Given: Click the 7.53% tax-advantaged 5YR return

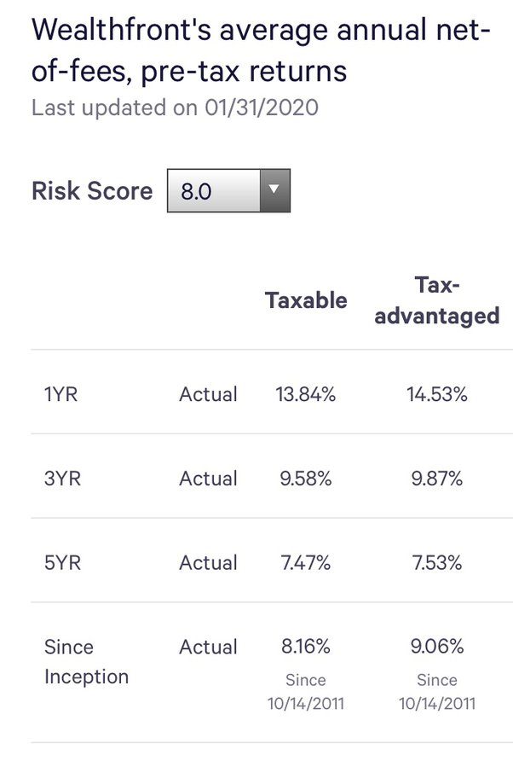Looking at the screenshot, I should (437, 563).
